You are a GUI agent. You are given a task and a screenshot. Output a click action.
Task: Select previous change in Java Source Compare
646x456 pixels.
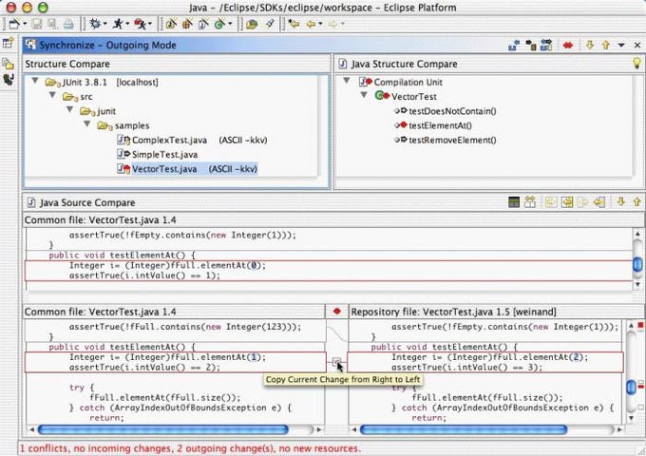pyautogui.click(x=636, y=201)
